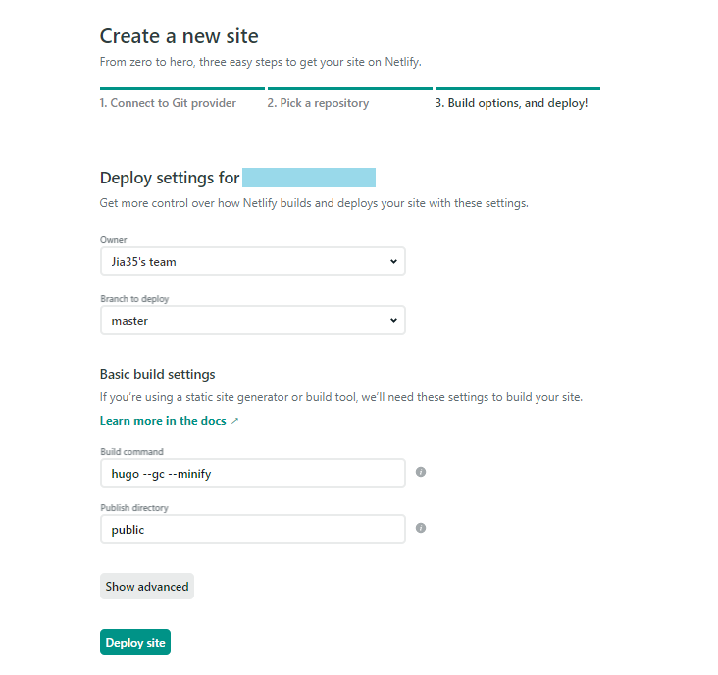Click the Build command label text
The height and width of the screenshot is (675, 718).
(131, 452)
